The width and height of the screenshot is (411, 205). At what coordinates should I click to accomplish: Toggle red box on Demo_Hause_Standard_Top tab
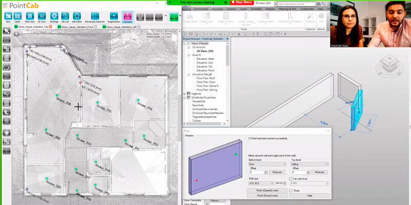coord(50,27)
